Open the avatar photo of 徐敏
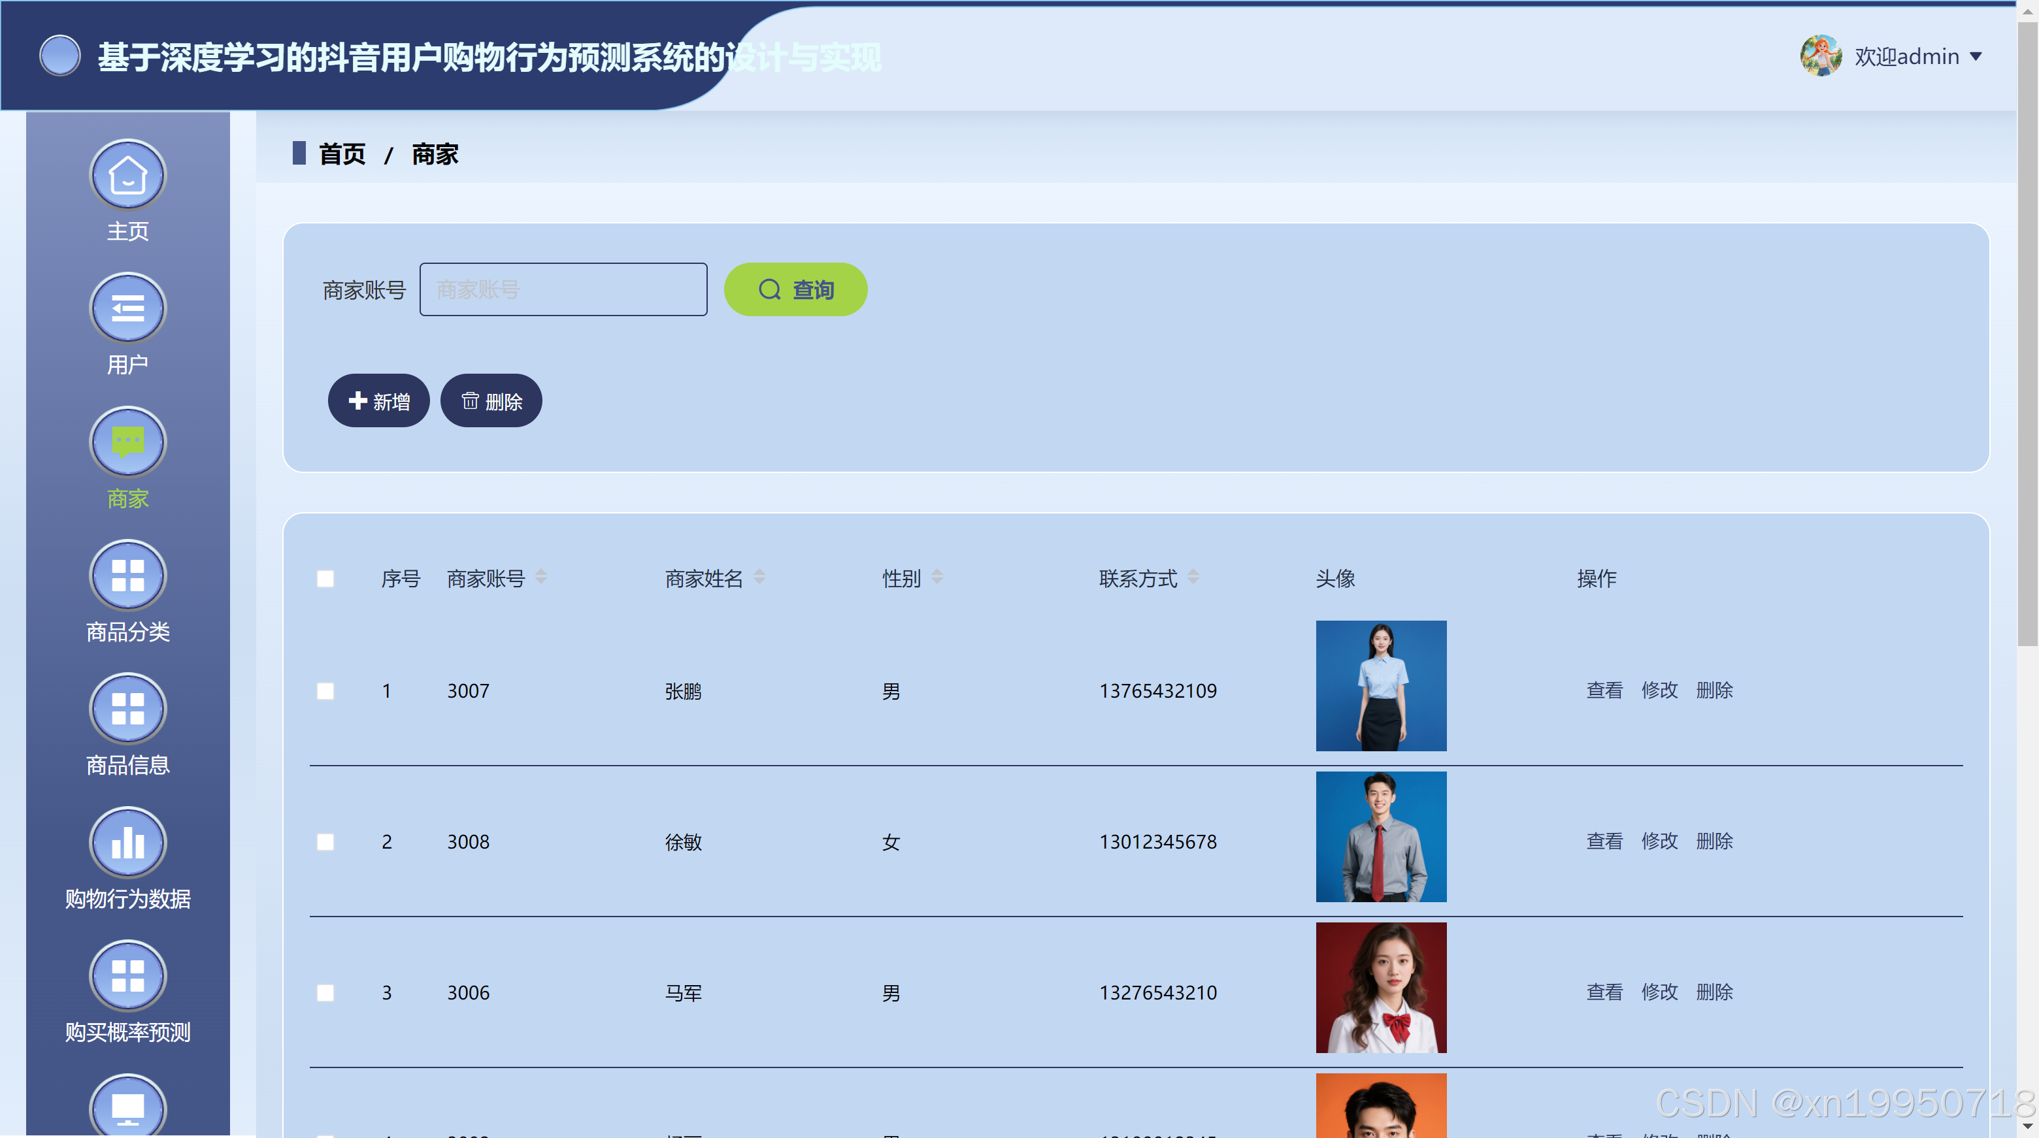2039x1138 pixels. 1382,837
